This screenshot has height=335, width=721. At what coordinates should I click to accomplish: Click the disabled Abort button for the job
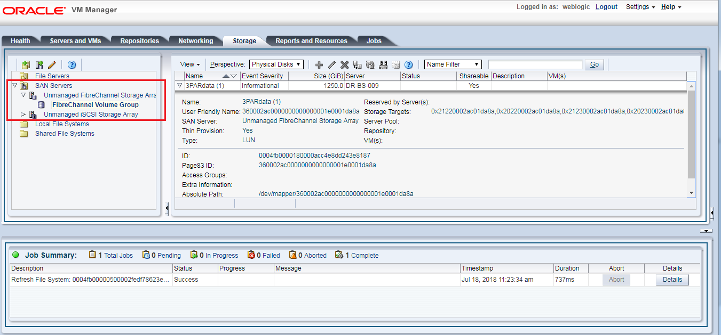pos(616,280)
